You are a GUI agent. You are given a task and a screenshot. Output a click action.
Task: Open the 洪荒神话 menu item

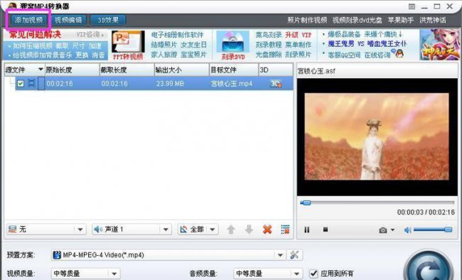(433, 21)
